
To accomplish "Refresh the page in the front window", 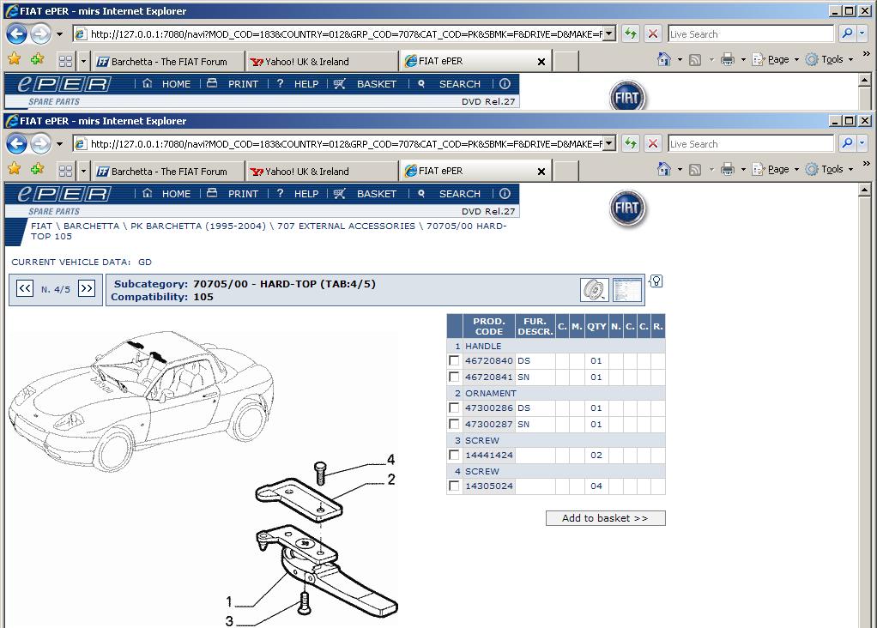I will click(x=631, y=144).
